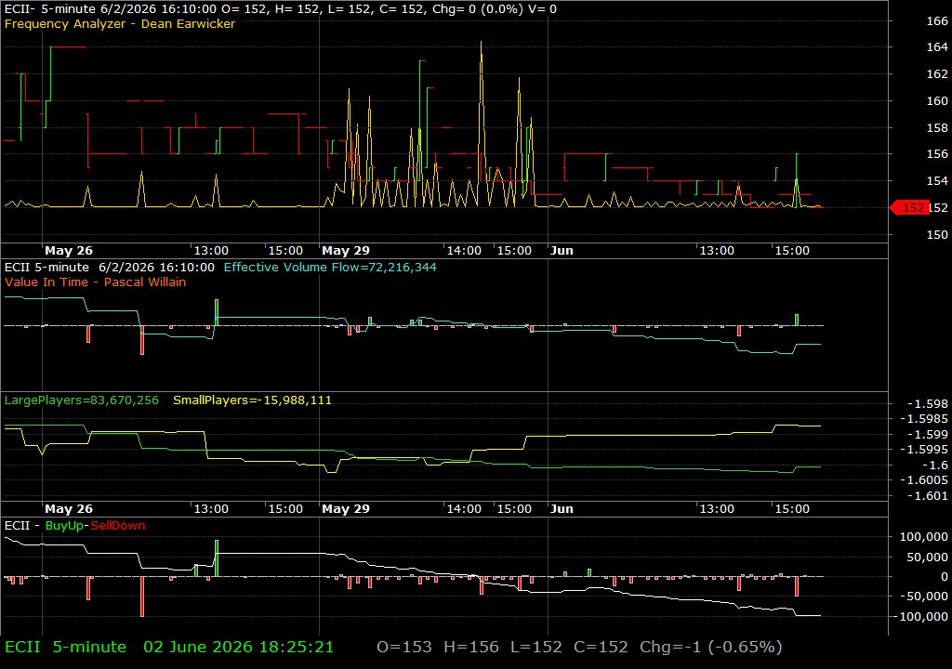Click the red 152 price marker
This screenshot has height=669, width=952.
point(909,207)
